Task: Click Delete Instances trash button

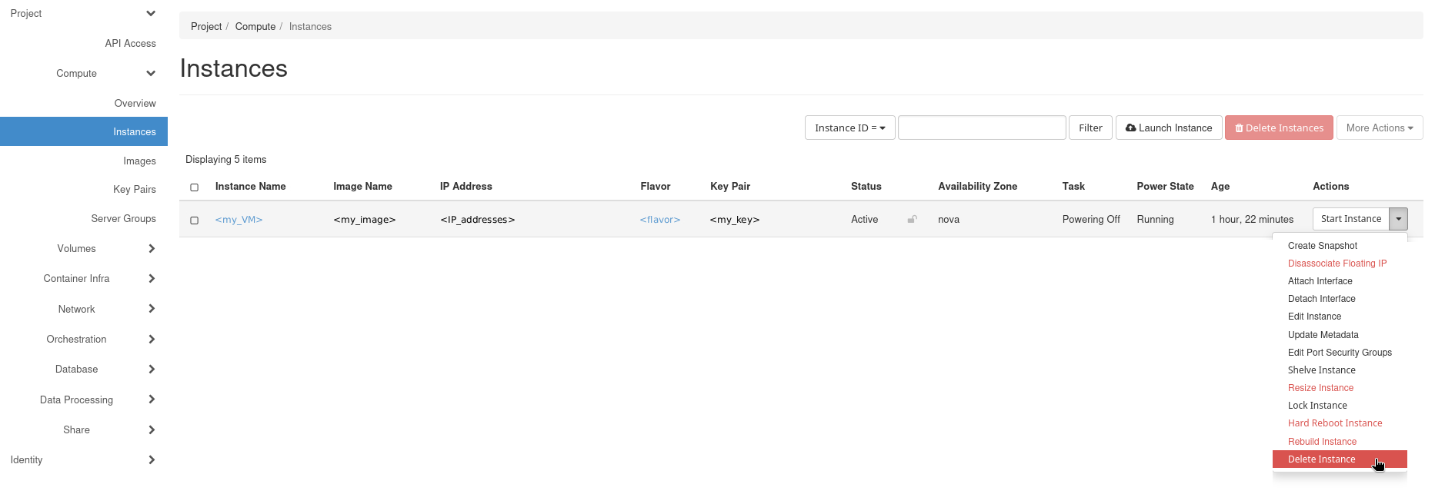Action: tap(1279, 128)
